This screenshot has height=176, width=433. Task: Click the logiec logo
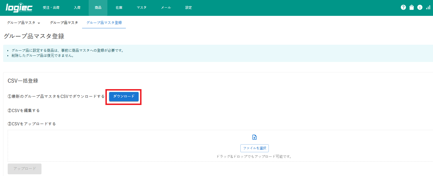[x=19, y=8]
